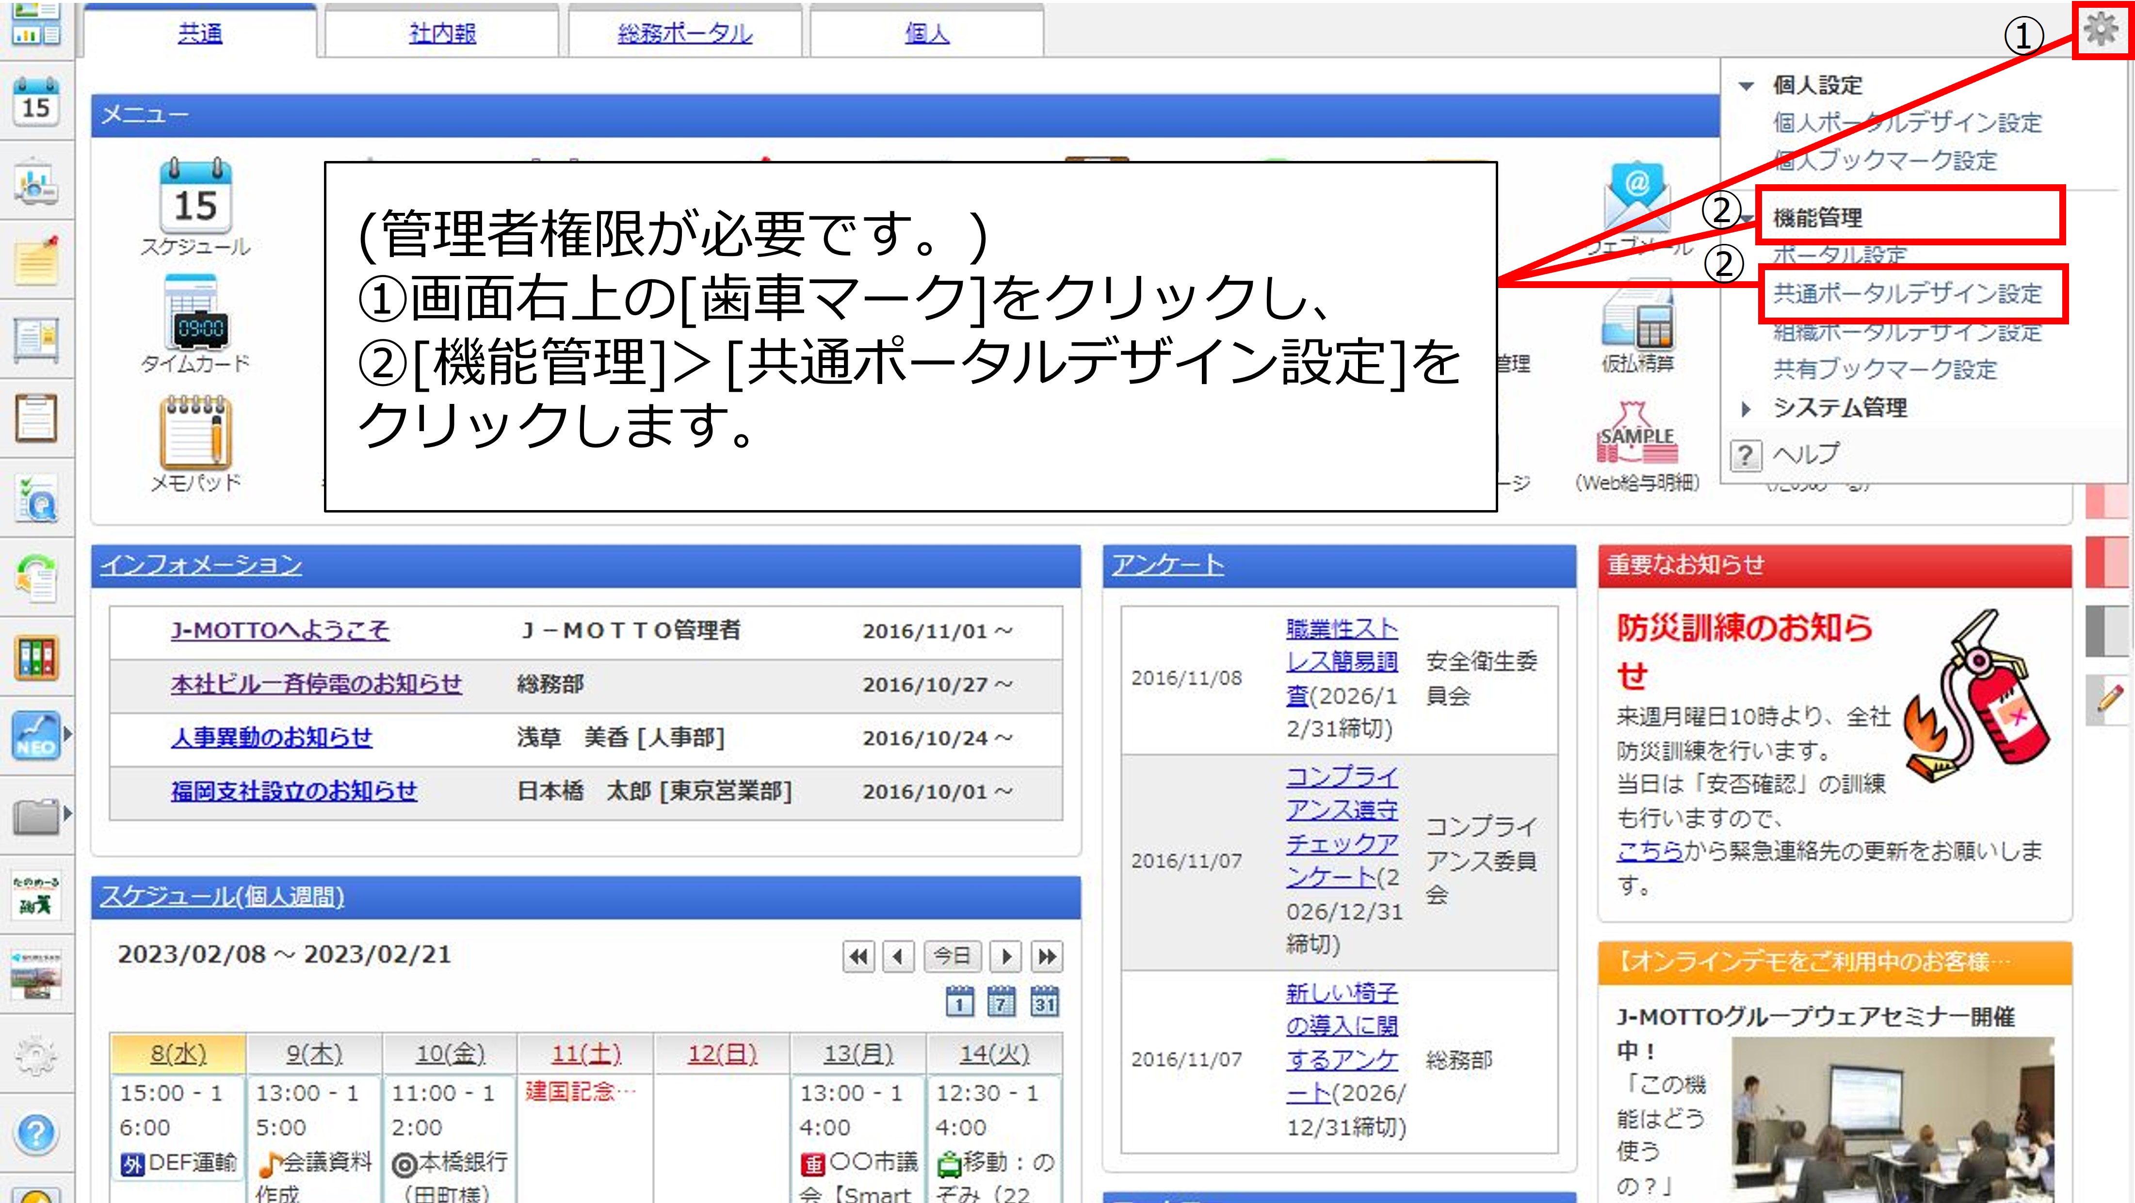The image size is (2135, 1203).
Task: Switch to the 社内報 tab
Action: point(442,33)
